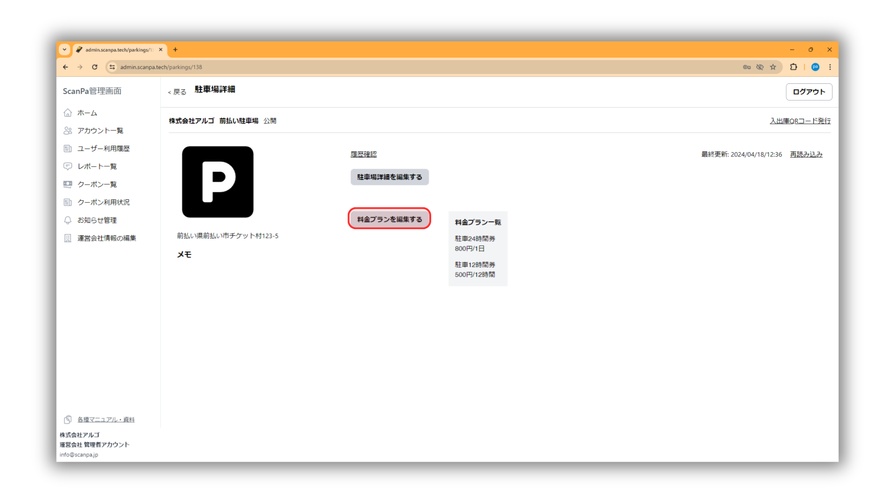Open the tab search dropdown arrow

pyautogui.click(x=65, y=49)
